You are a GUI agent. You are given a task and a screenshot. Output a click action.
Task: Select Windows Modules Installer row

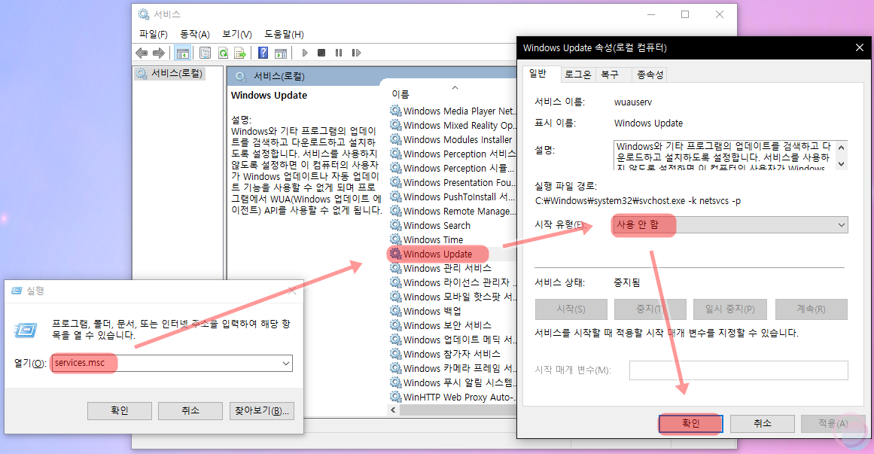pyautogui.click(x=458, y=139)
